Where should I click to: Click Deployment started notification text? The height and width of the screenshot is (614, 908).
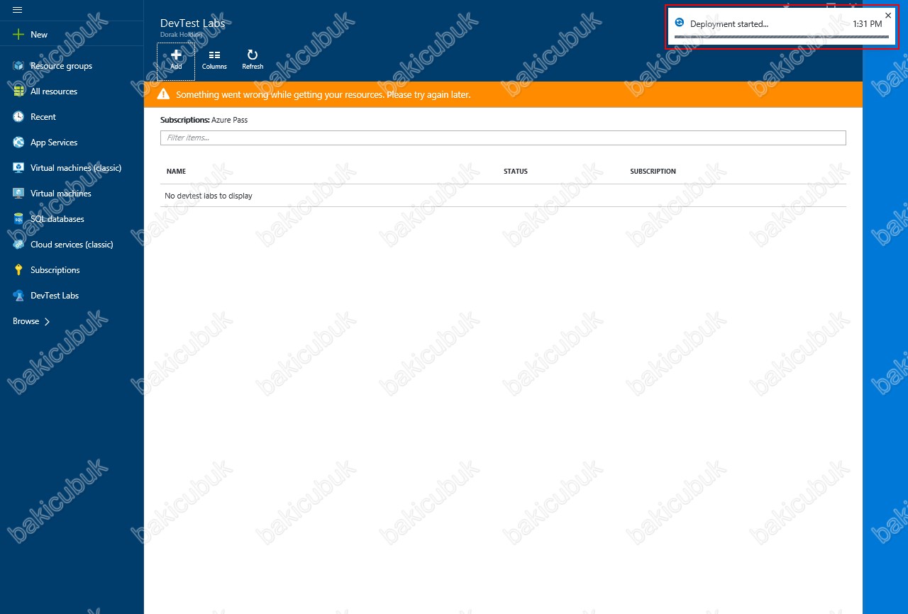pyautogui.click(x=729, y=24)
